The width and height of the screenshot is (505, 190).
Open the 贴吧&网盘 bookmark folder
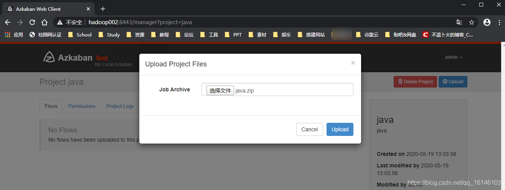click(401, 35)
